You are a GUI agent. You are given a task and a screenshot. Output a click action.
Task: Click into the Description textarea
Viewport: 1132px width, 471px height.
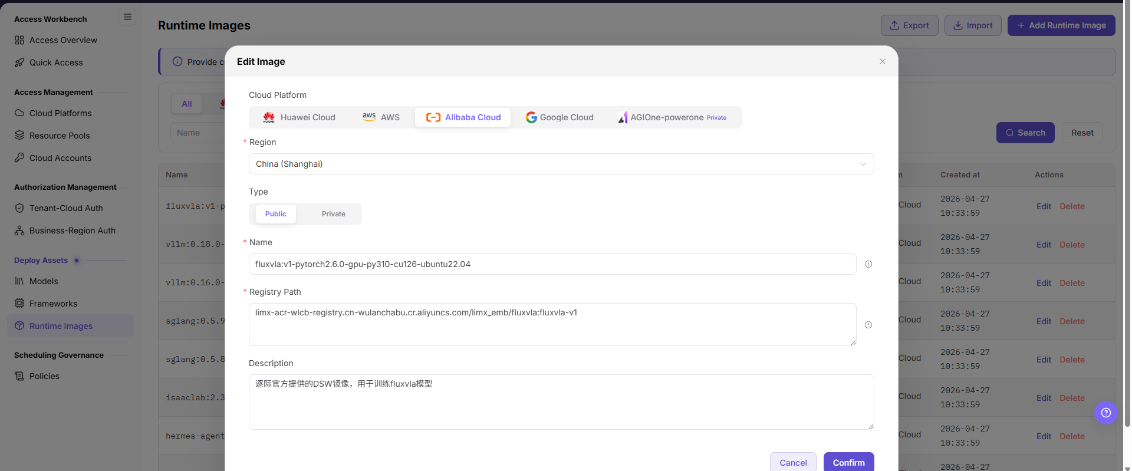561,402
